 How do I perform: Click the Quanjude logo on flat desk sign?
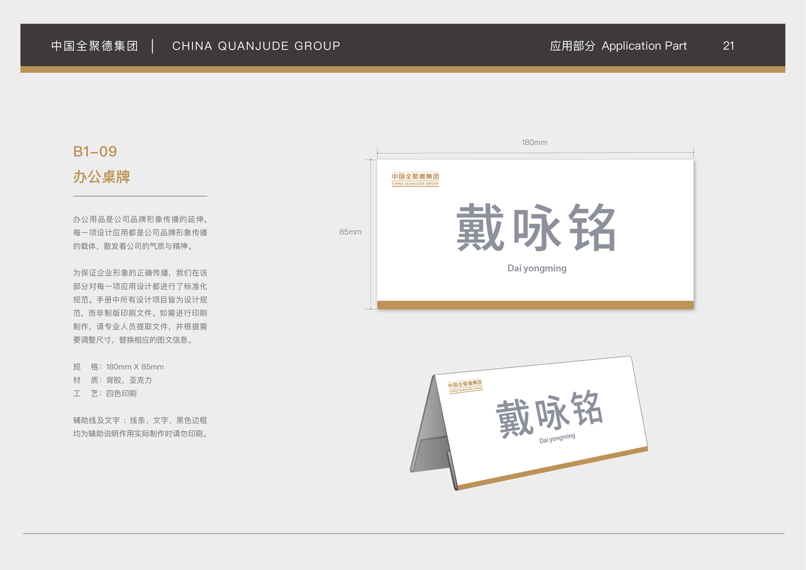[415, 179]
